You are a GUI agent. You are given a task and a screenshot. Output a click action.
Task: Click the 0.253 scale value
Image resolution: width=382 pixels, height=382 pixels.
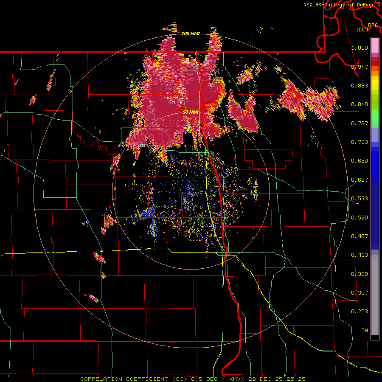[x=360, y=312]
